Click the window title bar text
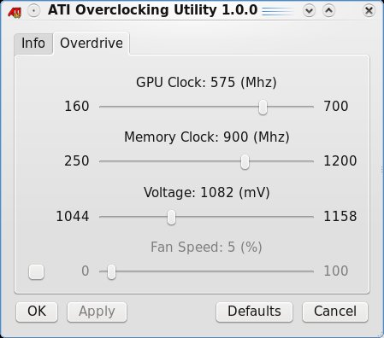 (x=153, y=10)
